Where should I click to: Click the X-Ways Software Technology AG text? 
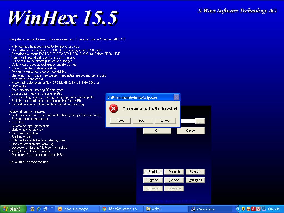coord(237,11)
